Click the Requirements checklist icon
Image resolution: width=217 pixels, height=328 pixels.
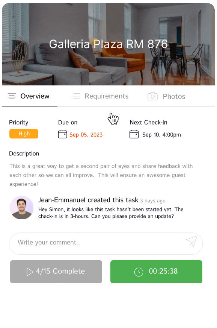point(76,96)
